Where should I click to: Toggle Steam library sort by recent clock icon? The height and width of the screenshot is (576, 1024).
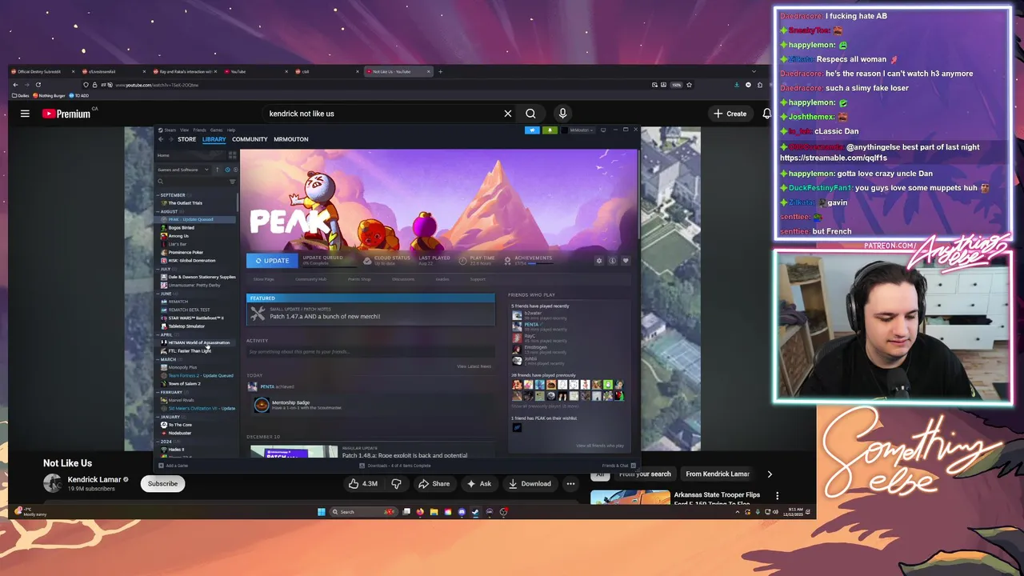(227, 170)
